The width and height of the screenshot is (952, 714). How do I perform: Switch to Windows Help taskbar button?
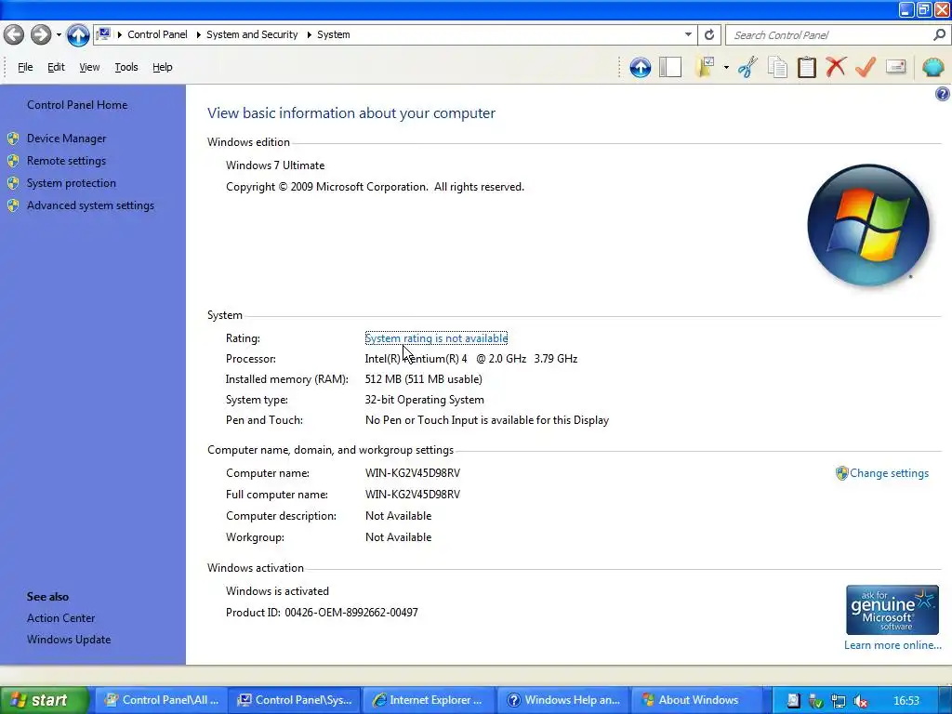coord(563,700)
